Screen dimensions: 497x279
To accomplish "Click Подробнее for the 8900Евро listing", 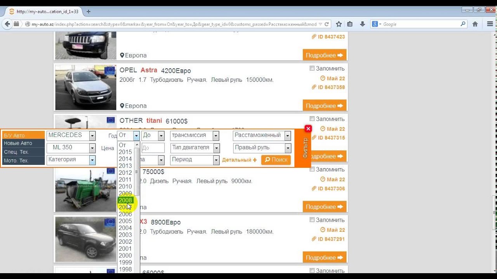I will tap(324, 258).
